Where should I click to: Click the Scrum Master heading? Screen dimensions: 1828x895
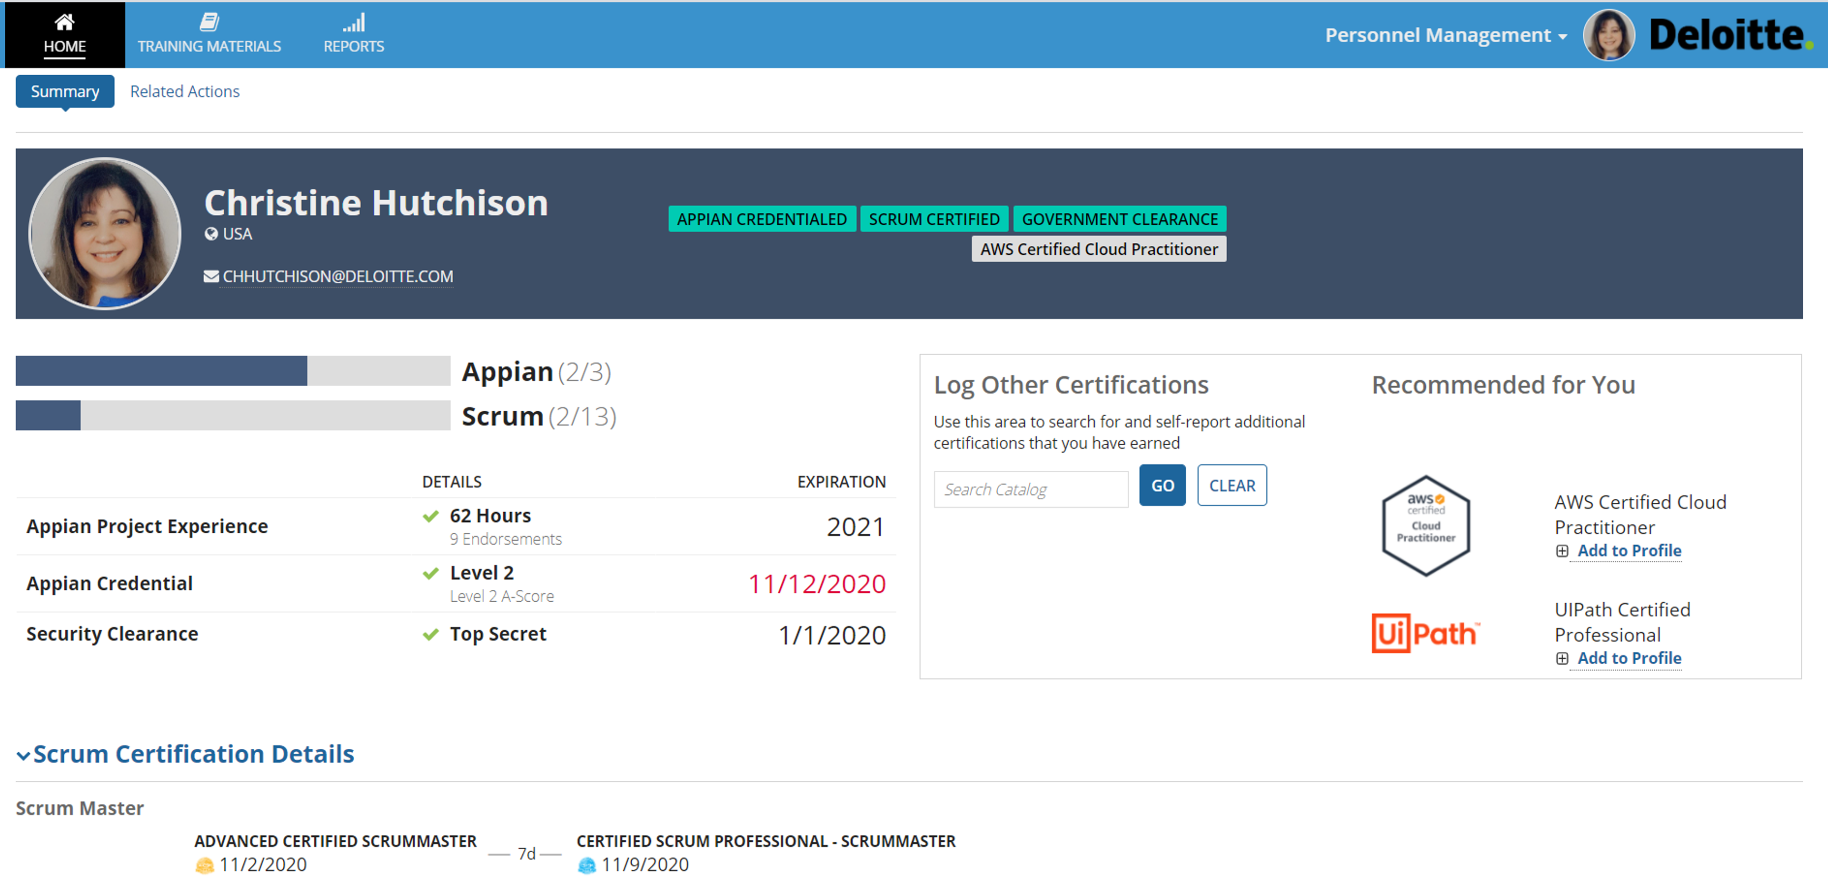79,808
